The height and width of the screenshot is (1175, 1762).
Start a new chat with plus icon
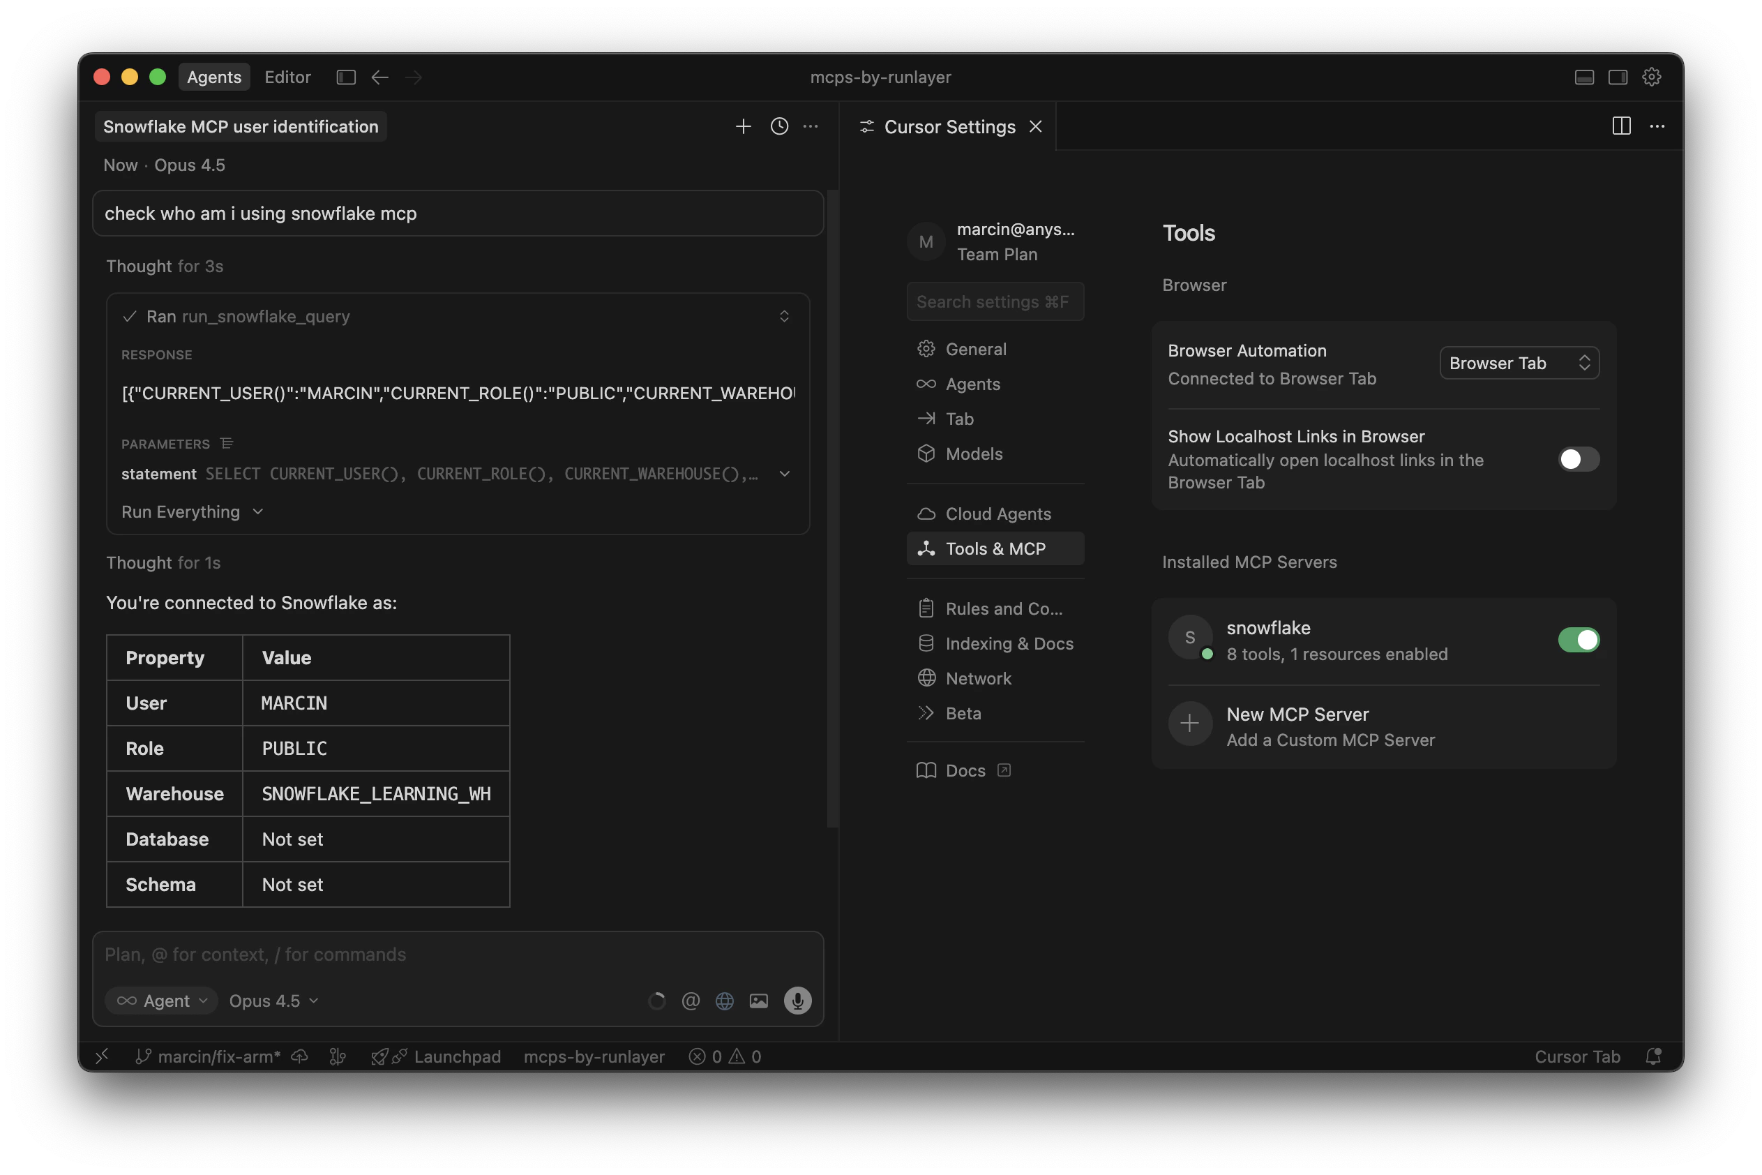pyautogui.click(x=743, y=126)
